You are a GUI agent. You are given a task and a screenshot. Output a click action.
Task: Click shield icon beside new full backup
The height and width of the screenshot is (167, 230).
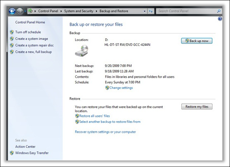[12, 52]
